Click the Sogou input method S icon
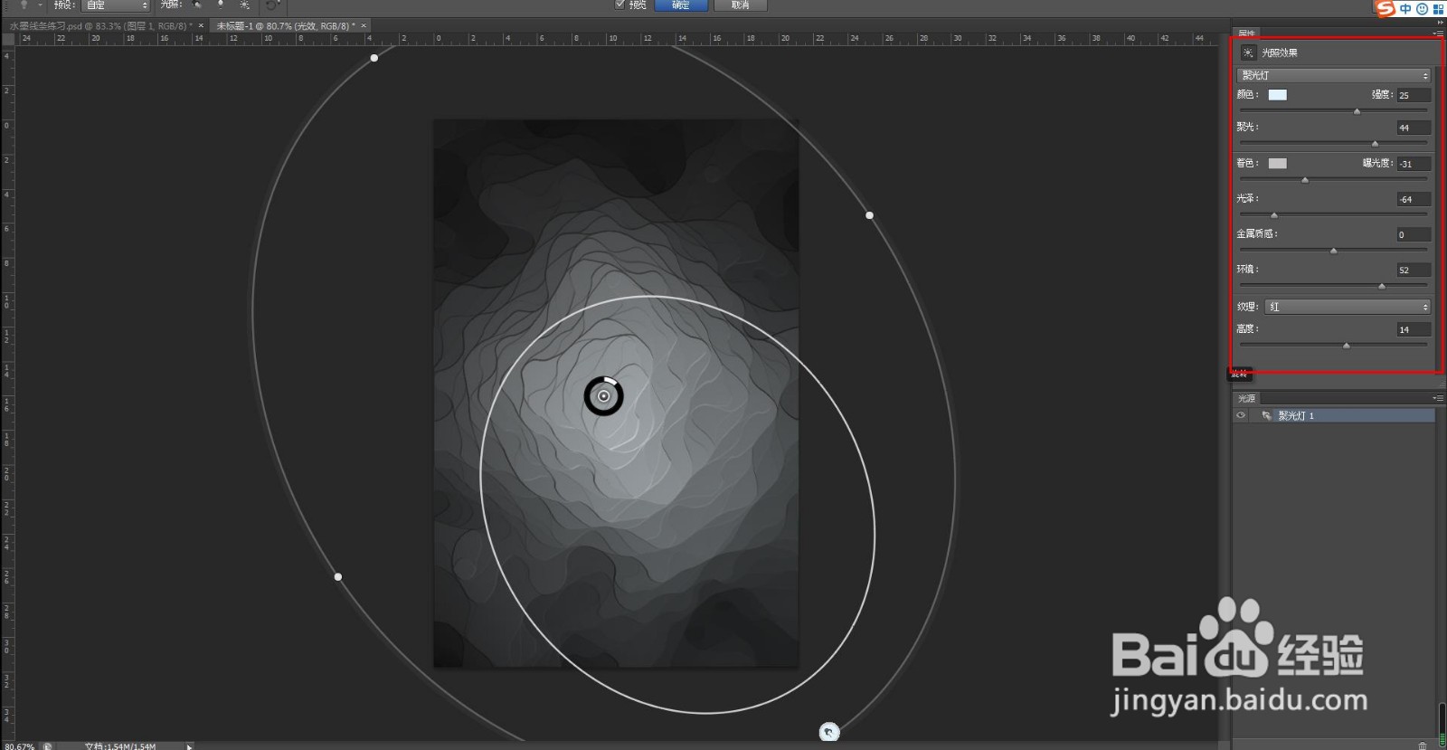 (1384, 8)
